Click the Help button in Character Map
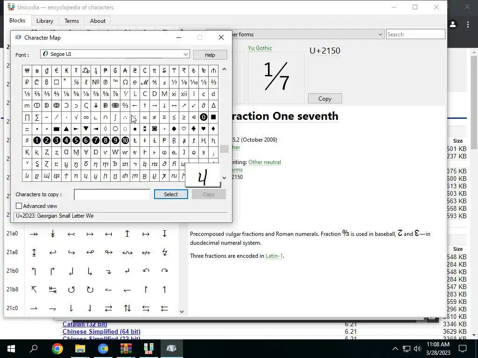This screenshot has height=358, width=478. pyautogui.click(x=210, y=55)
